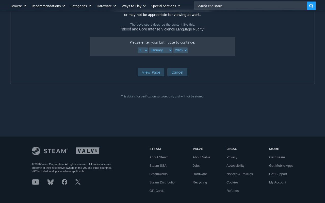Expand the Ways to Play menu

point(134,6)
